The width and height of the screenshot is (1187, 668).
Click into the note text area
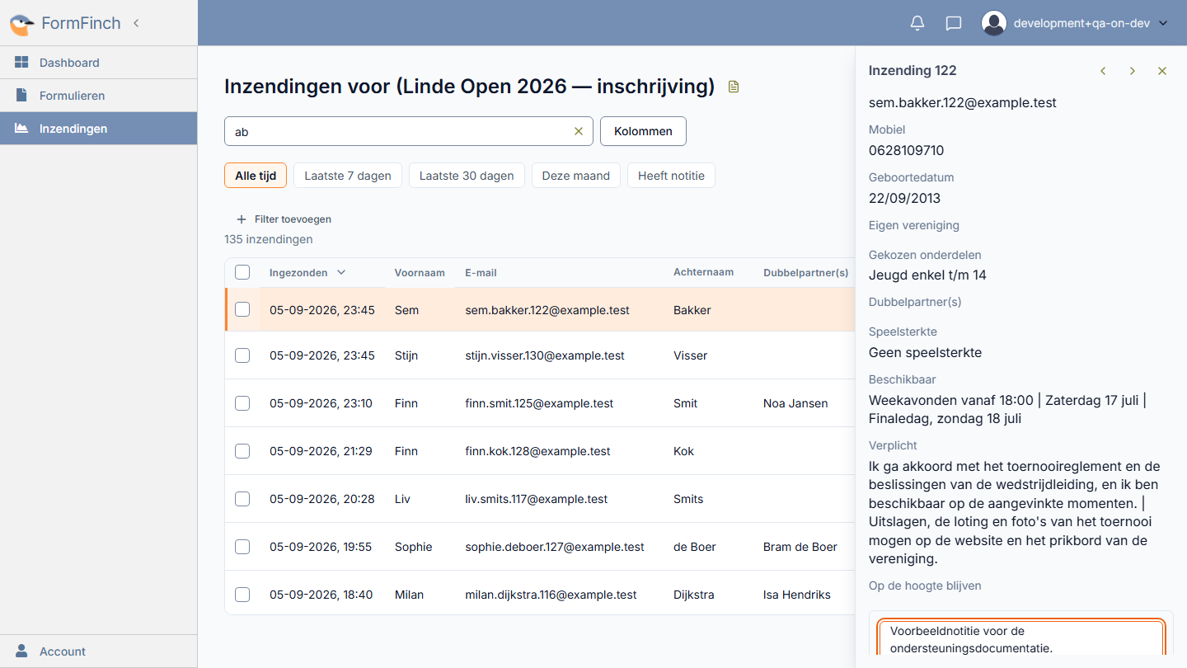point(1021,638)
